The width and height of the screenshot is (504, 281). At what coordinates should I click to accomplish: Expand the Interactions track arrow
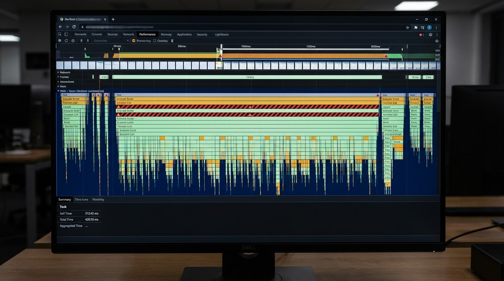[x=58, y=82]
